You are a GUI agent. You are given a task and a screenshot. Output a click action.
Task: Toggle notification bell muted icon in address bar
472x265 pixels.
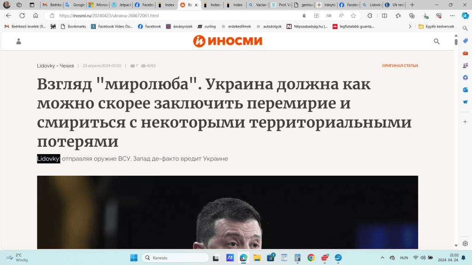tap(304, 16)
